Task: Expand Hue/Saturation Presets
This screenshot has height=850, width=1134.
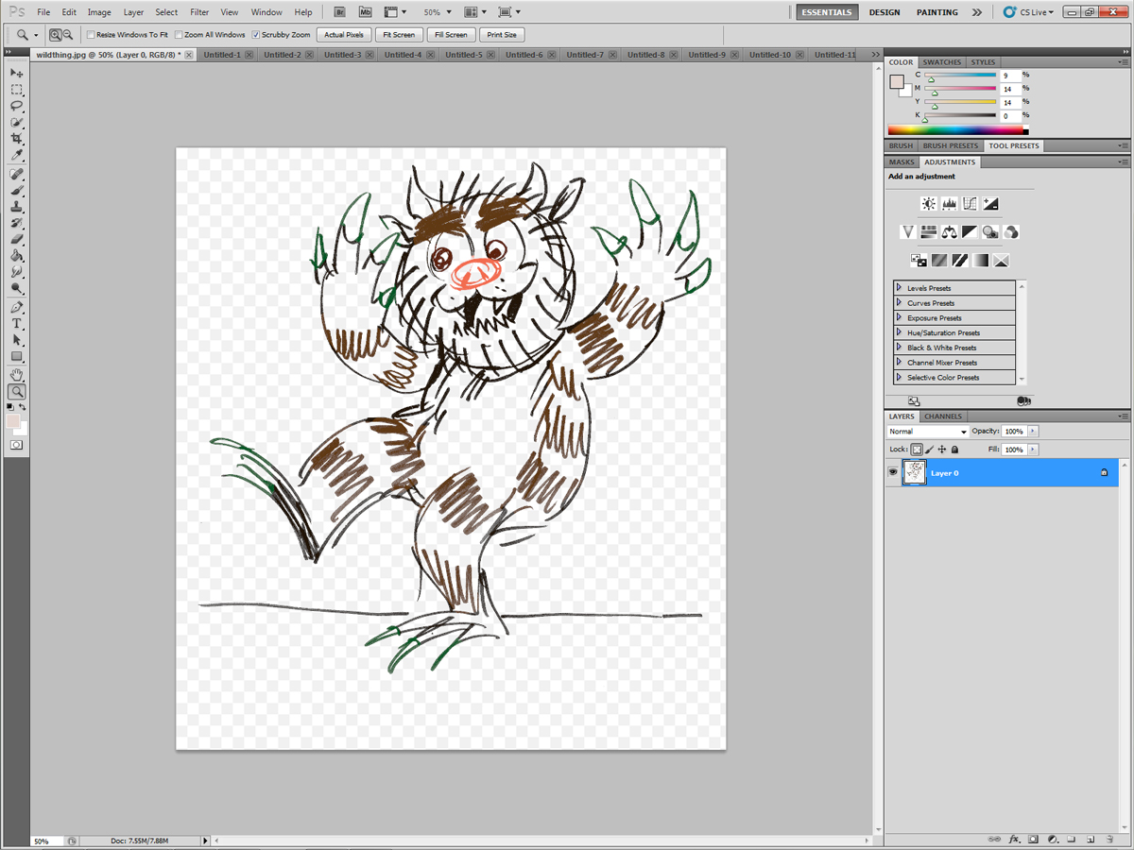Action: (x=899, y=332)
